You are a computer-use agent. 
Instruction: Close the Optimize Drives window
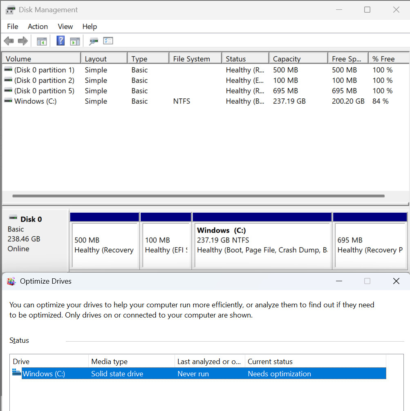click(396, 281)
